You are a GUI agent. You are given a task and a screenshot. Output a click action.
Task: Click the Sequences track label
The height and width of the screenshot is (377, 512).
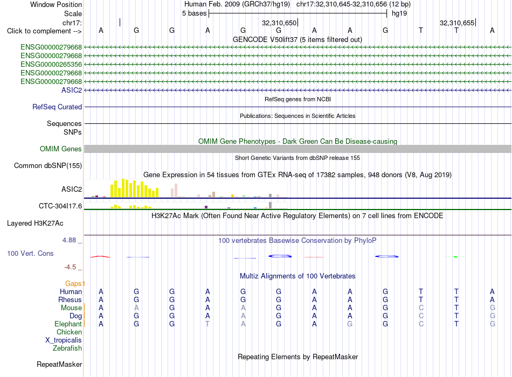[64, 124]
